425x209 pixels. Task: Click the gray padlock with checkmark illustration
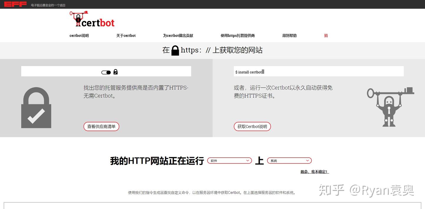pos(36,107)
